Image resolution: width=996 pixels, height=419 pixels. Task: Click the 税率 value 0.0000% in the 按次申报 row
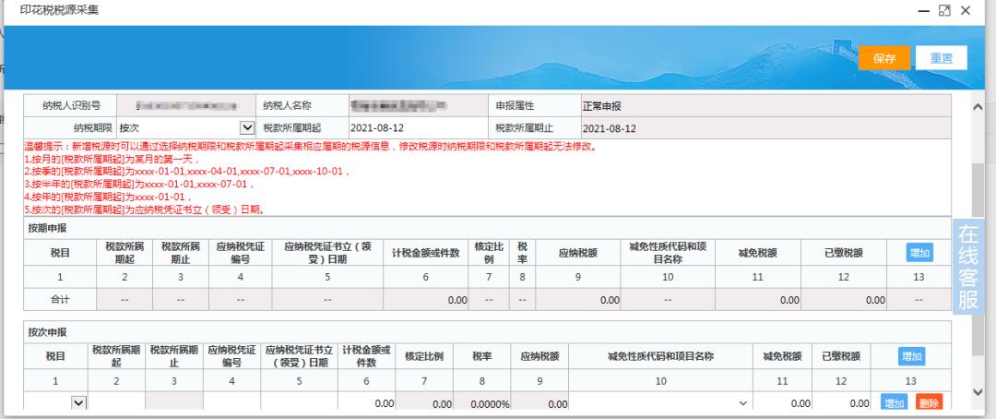(x=482, y=402)
